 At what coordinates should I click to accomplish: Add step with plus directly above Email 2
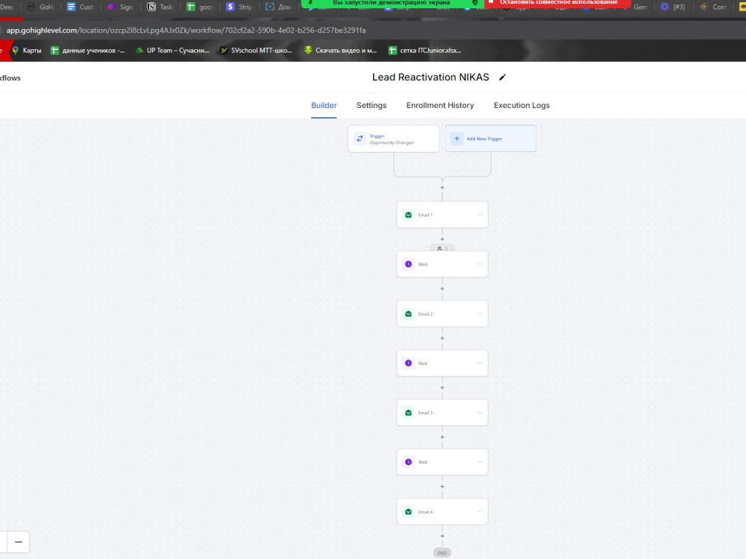[x=442, y=288]
